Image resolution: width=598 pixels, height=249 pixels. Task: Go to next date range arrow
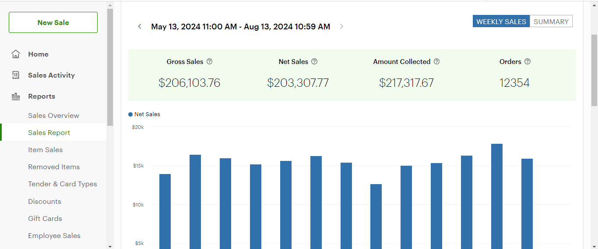pos(342,26)
